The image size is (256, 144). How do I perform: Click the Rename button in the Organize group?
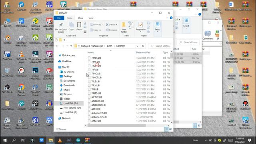tap(111, 30)
